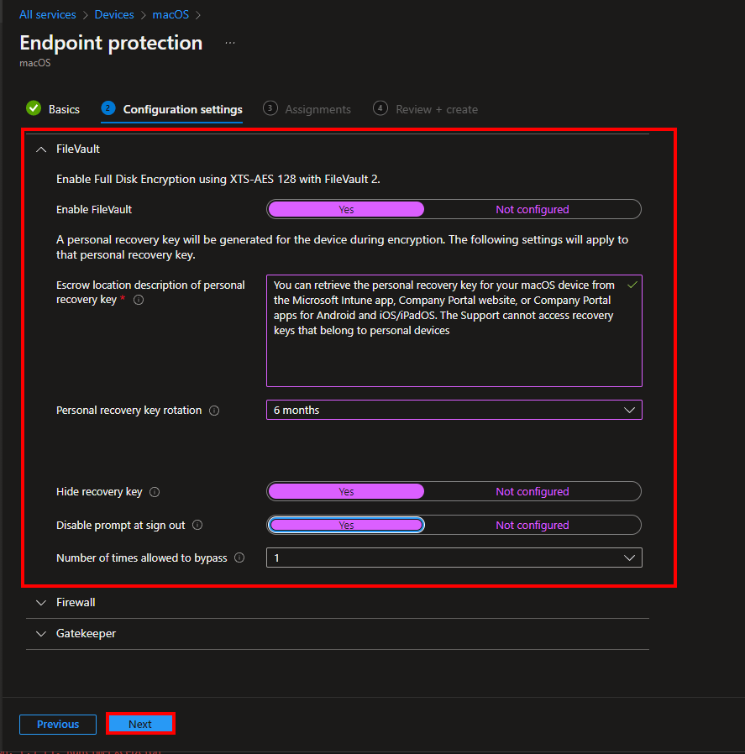
Task: Click info icon beside Number of times allowed to bypass
Action: pos(239,558)
